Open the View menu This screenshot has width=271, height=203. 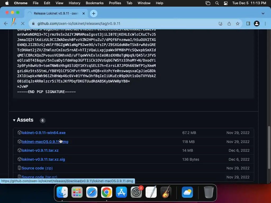[59, 3]
